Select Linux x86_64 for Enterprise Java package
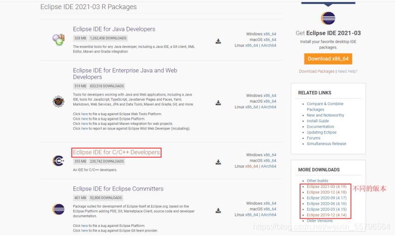Screen dimensions: 395x236 point(252,107)
